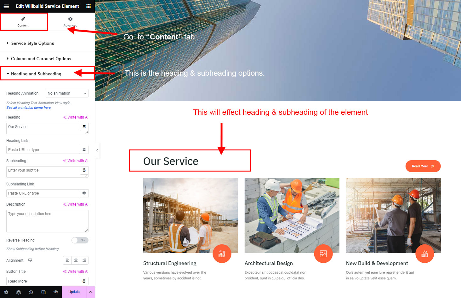Image resolution: width=461 pixels, height=298 pixels.
Task: Switch to the Content tab
Action: point(23,21)
